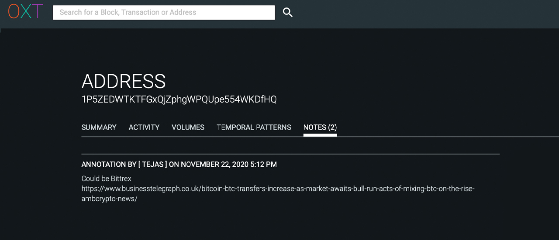Click the 1P5ZEDWTKTFGx bitcoin address string

tap(179, 99)
